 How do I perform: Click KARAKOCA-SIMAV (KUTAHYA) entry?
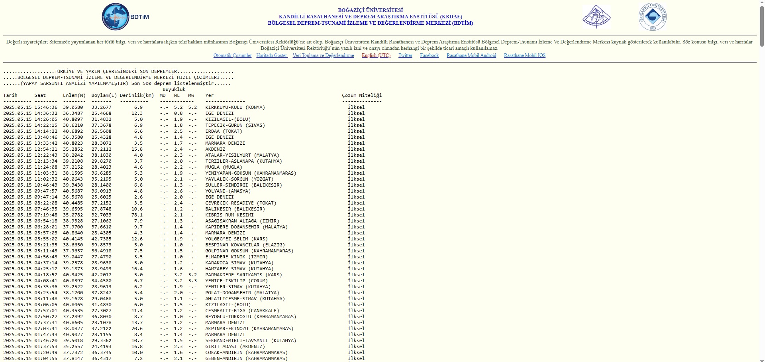(x=239, y=263)
